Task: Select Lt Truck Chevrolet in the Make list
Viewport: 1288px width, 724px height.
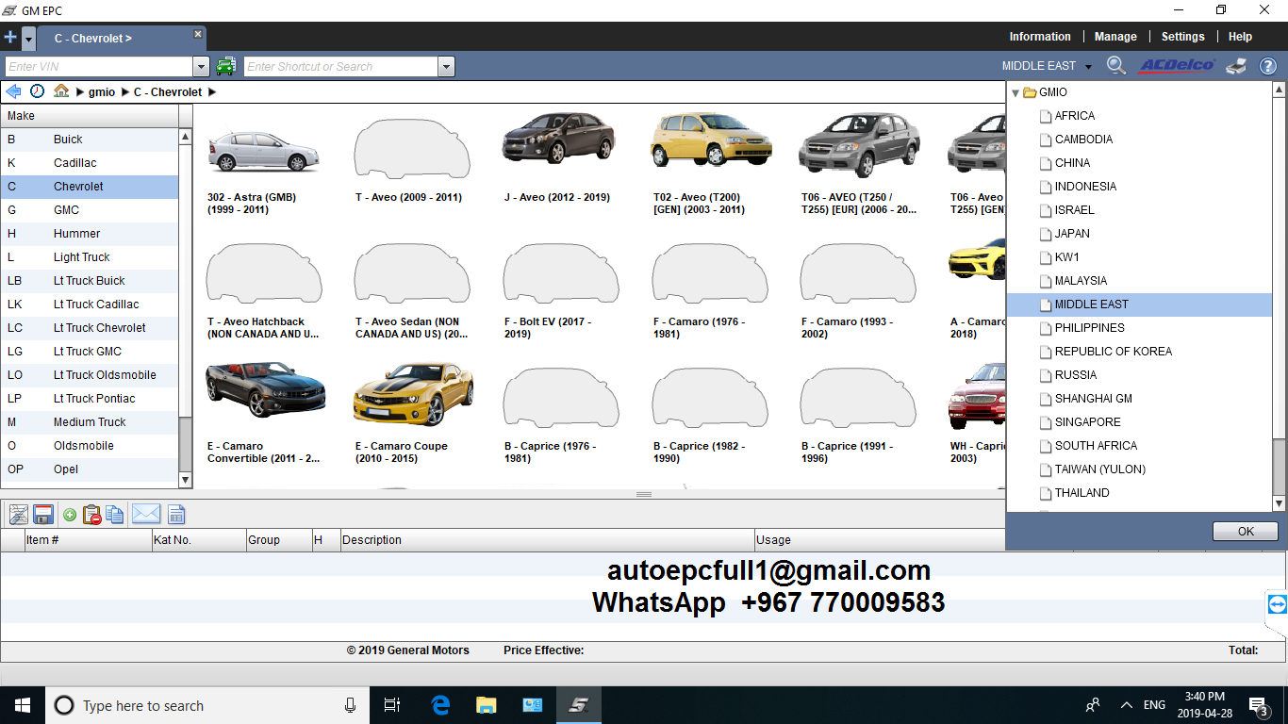Action: tap(89, 328)
